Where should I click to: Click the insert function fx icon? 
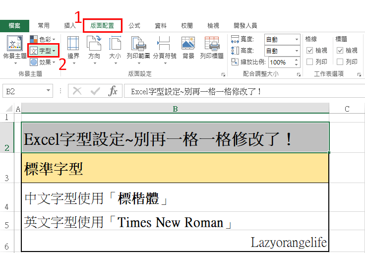point(113,91)
